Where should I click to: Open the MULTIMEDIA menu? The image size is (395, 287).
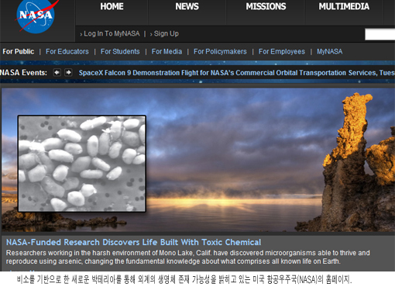[344, 6]
